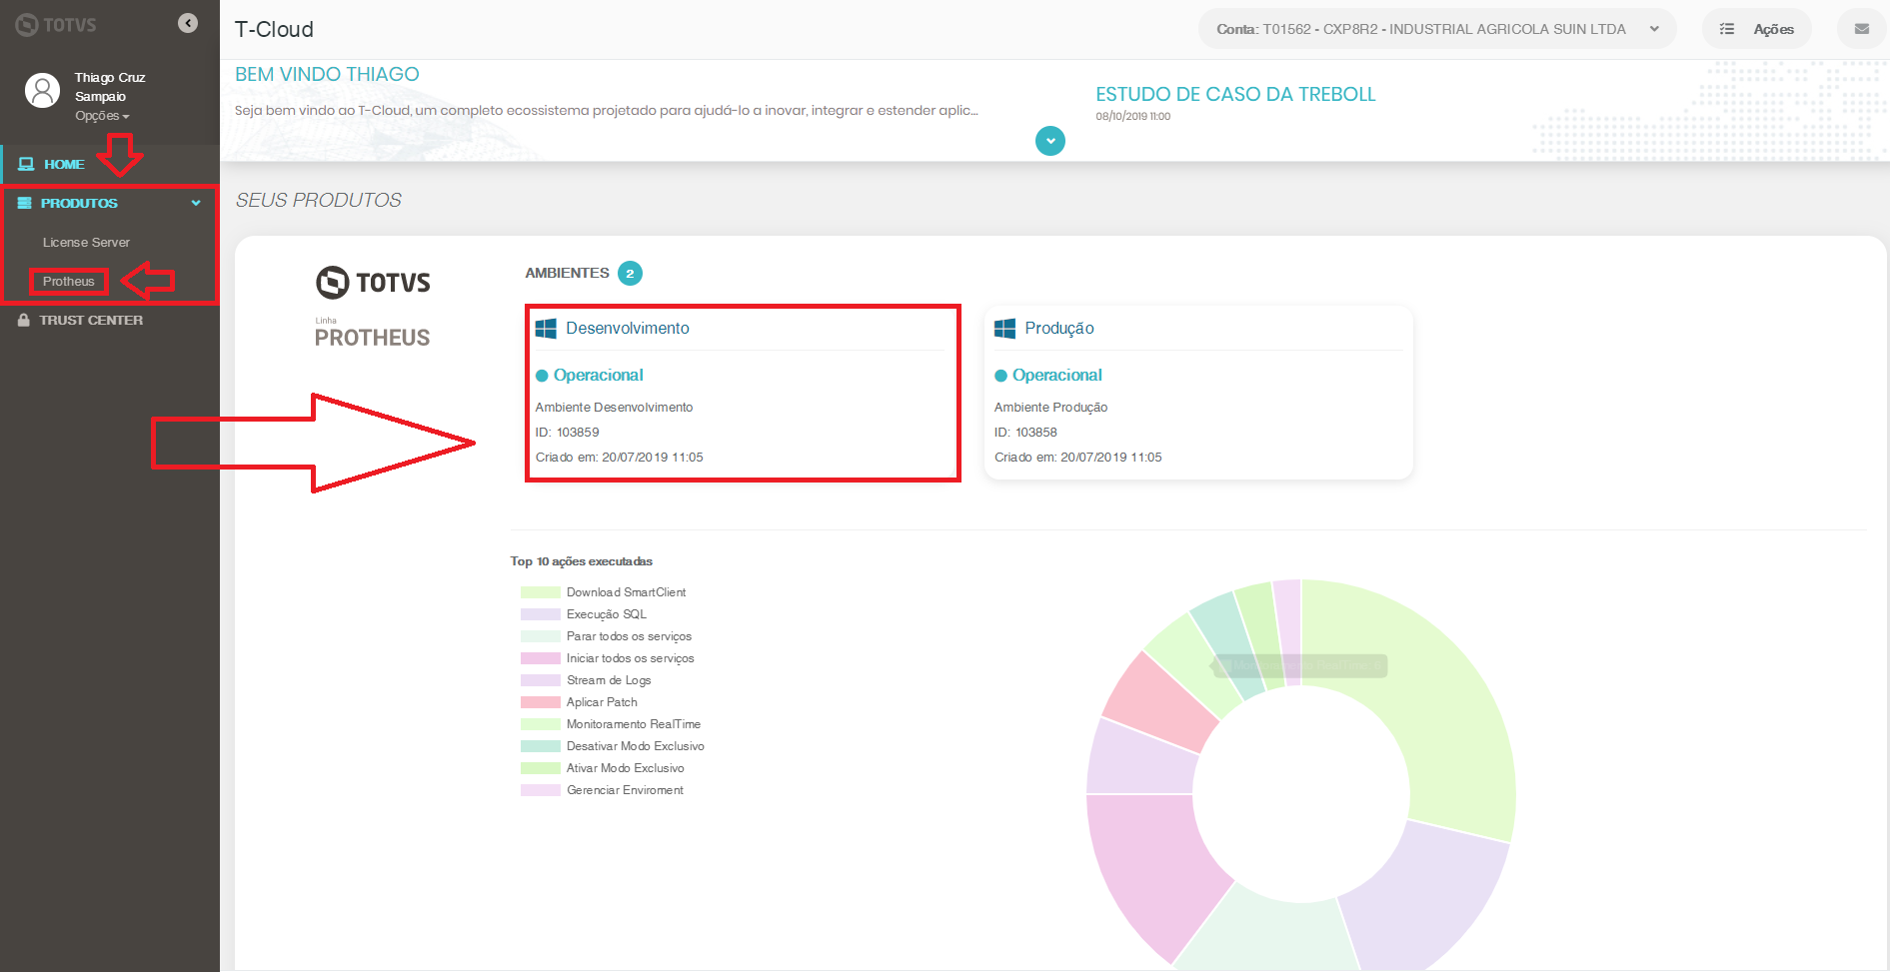This screenshot has width=1890, height=972.
Task: Select Protheus submenu item
Action: pyautogui.click(x=68, y=281)
